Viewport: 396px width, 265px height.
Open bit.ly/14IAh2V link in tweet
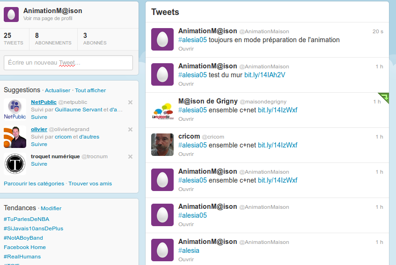264,75
